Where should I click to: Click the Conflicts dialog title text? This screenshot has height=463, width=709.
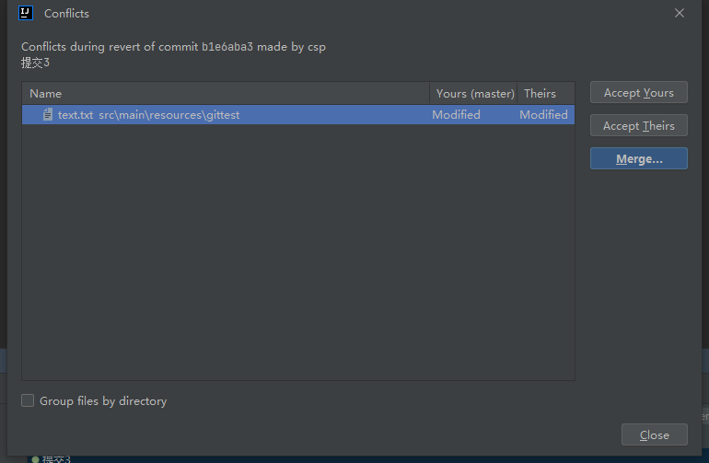coord(66,14)
